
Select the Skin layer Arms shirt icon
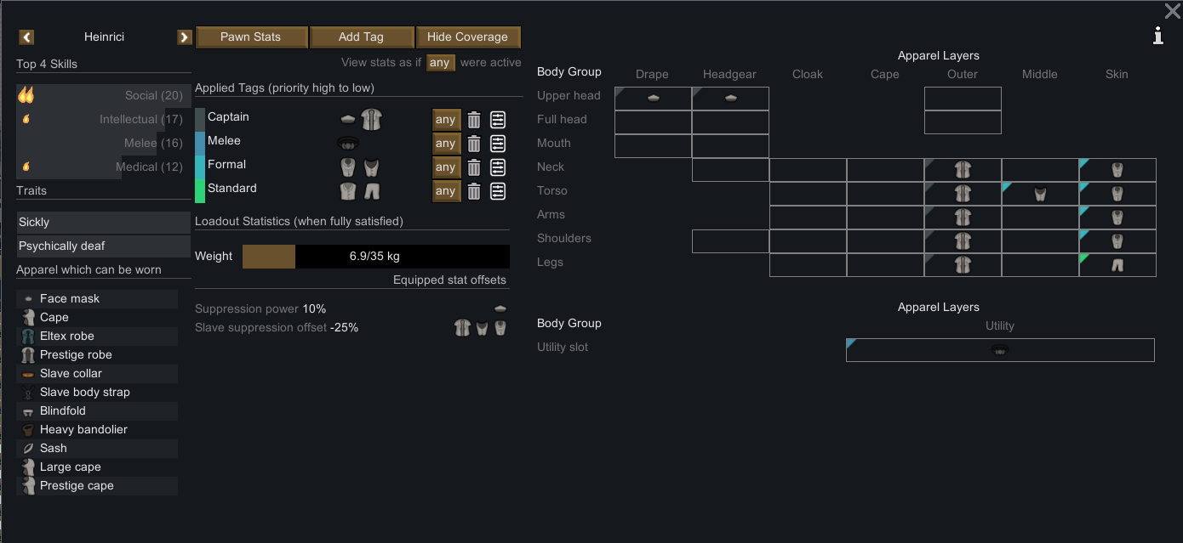tap(1117, 218)
